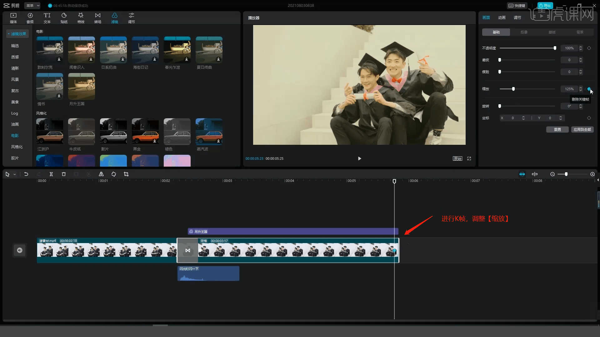The width and height of the screenshot is (600, 337).
Task: Adjust the X coordinate stepper
Action: 523,118
